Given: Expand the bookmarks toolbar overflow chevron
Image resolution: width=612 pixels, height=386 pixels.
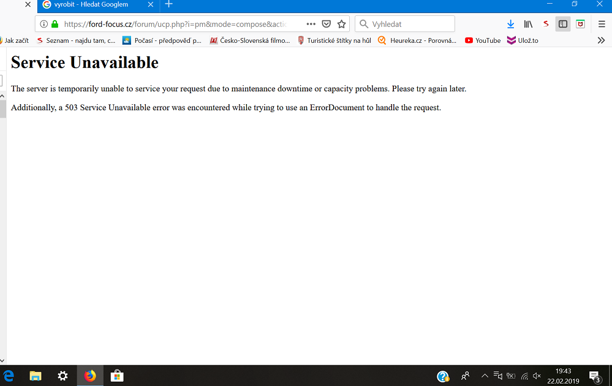Looking at the screenshot, I should [x=601, y=40].
